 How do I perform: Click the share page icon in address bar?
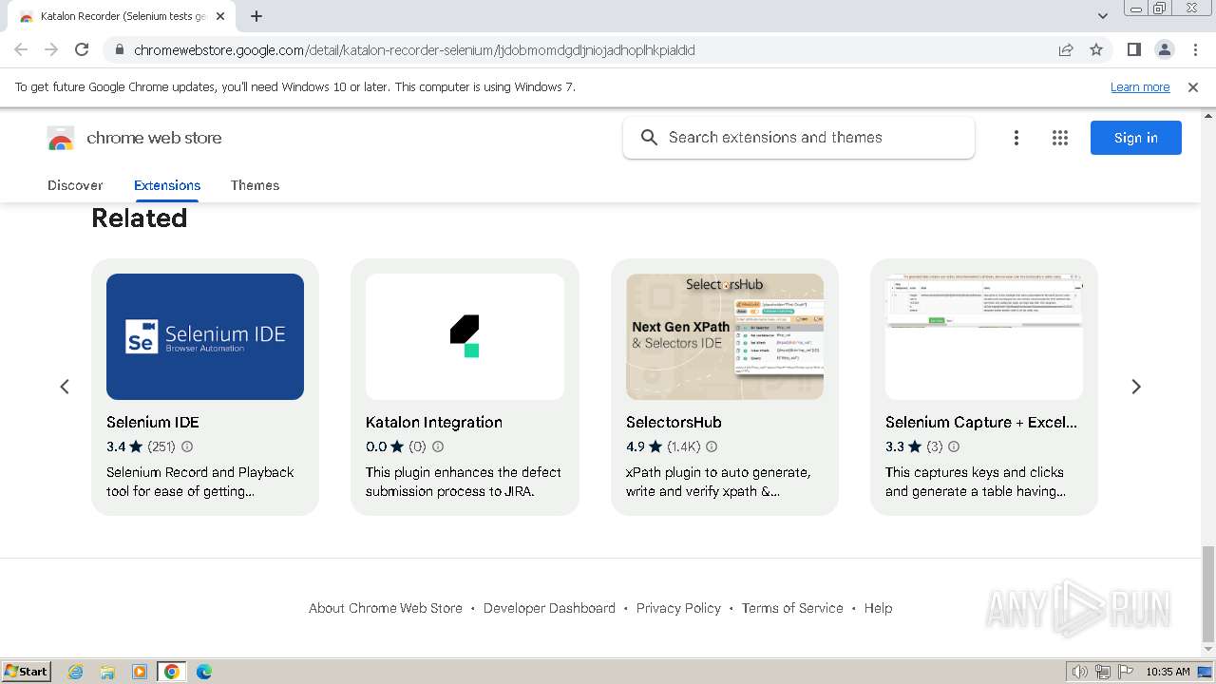tap(1066, 49)
